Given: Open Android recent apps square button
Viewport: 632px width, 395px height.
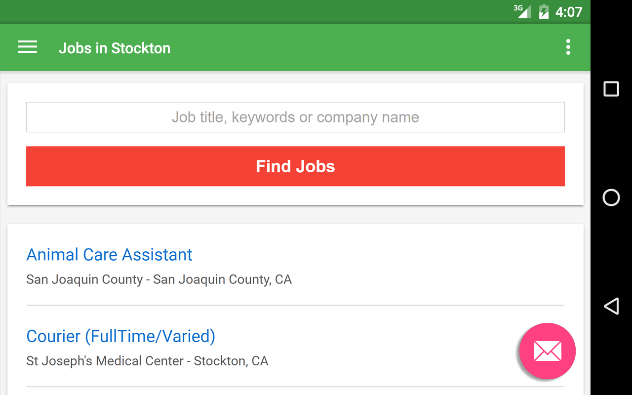Looking at the screenshot, I should pyautogui.click(x=611, y=89).
